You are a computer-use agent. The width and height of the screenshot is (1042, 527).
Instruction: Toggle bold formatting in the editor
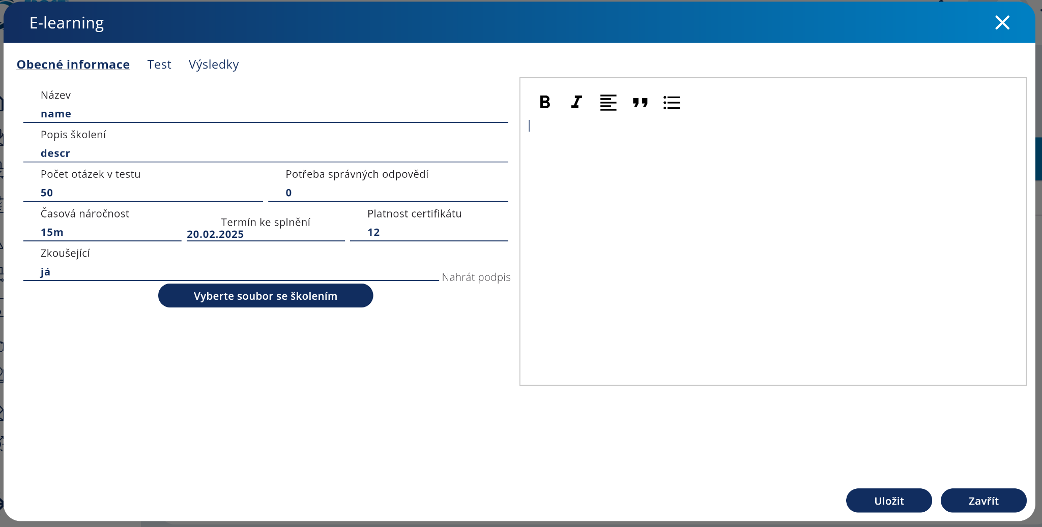(x=544, y=102)
